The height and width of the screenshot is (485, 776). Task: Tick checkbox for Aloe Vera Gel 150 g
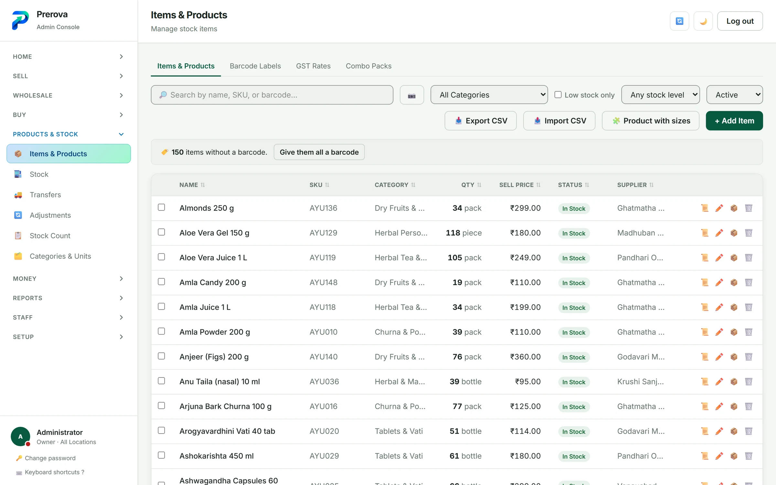coord(161,232)
